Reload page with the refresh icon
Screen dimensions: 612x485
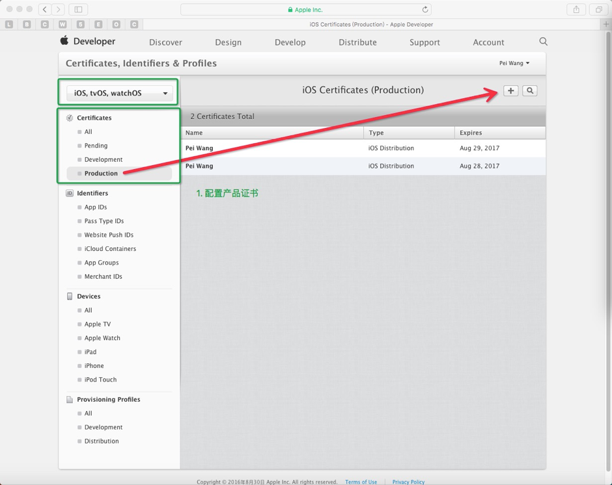[x=425, y=9]
